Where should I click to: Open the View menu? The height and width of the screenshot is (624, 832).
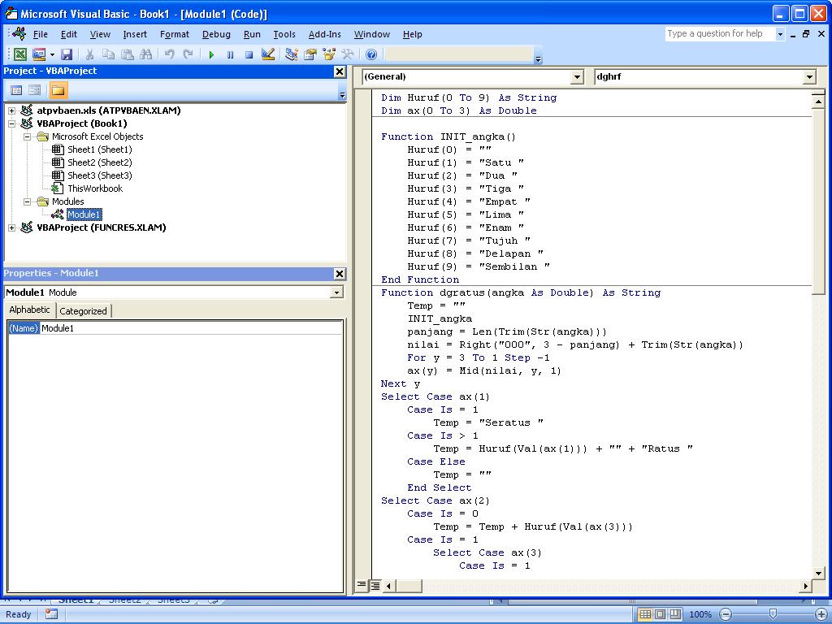[100, 34]
